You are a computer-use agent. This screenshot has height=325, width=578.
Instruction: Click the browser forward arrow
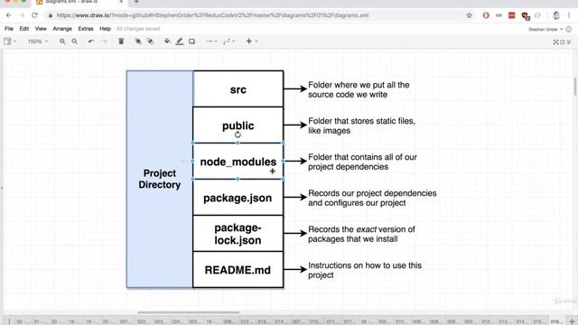coord(22,15)
